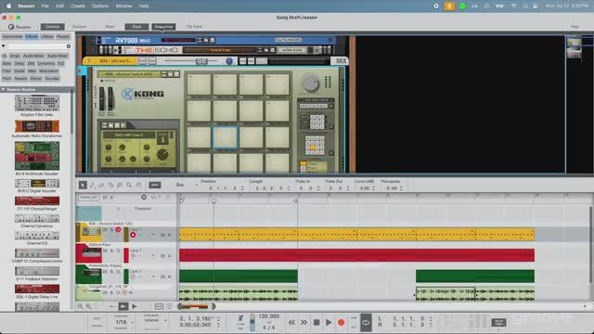Click the red transport Record button

tap(341, 323)
